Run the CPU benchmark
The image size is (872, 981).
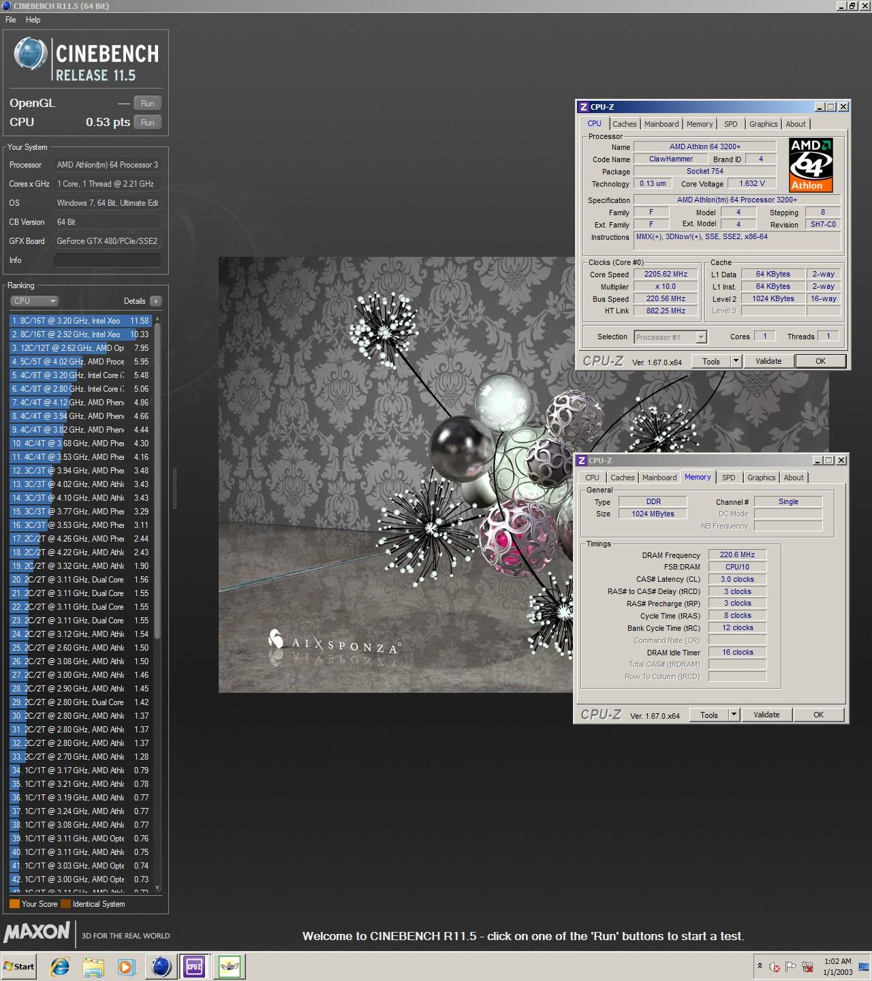[148, 122]
